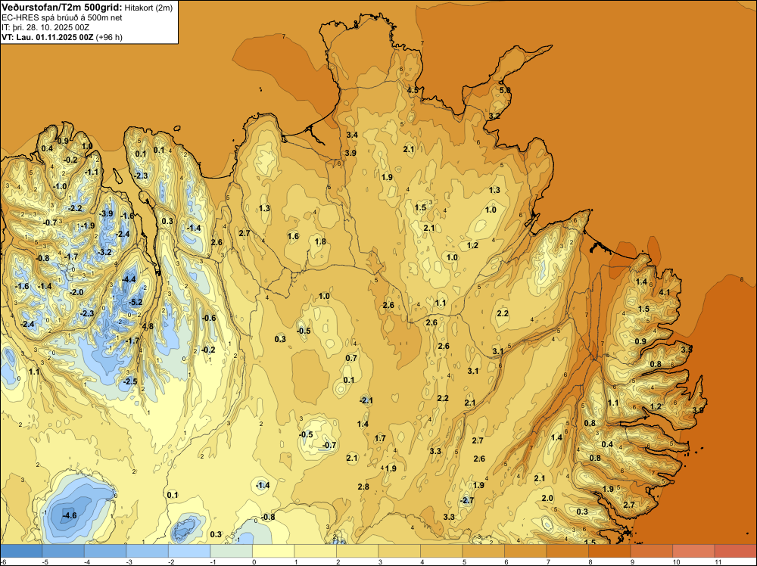Image resolution: width=757 pixels, height=566 pixels.
Task: Click the temperature value '1.8'
Action: [x=320, y=241]
